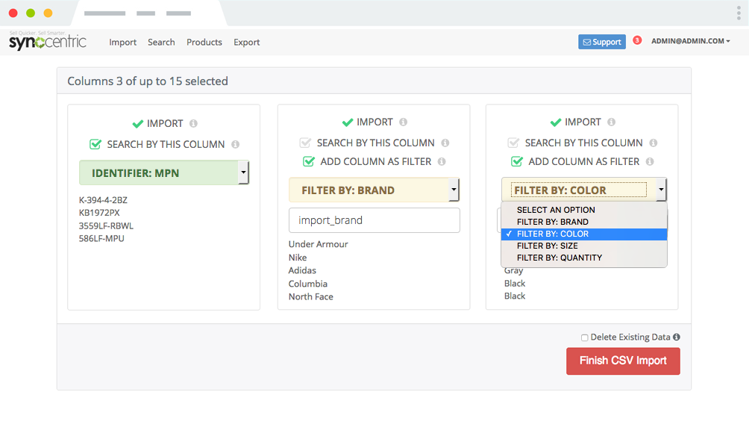The height and width of the screenshot is (448, 749).
Task: Click the Support button
Action: point(601,42)
